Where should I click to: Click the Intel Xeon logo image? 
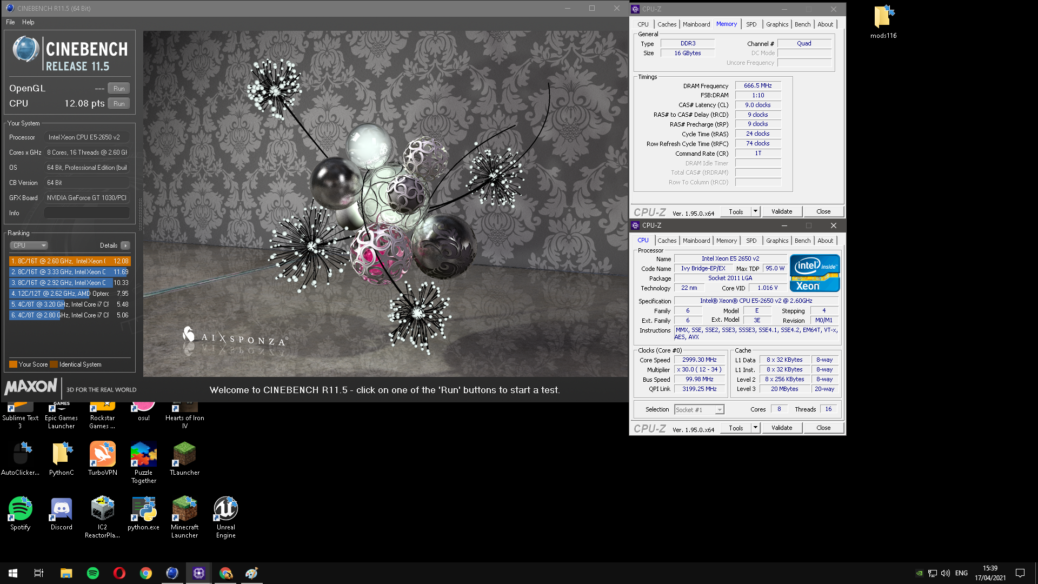click(x=815, y=273)
